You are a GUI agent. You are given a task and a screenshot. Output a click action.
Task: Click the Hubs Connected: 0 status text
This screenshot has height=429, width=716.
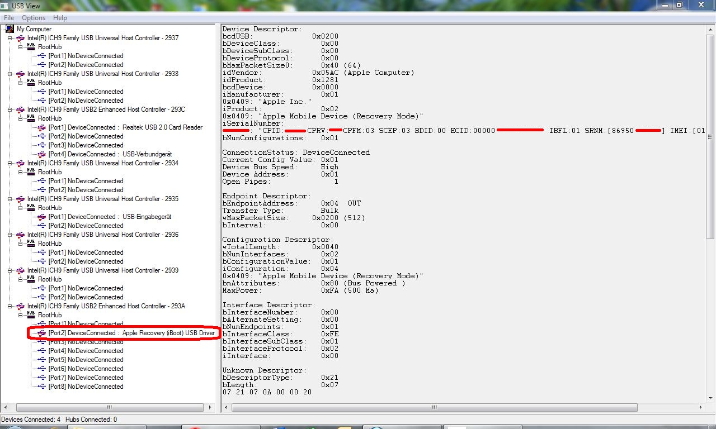91,420
